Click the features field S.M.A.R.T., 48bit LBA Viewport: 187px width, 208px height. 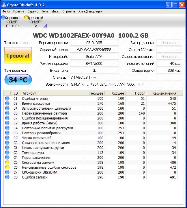coord(126,84)
